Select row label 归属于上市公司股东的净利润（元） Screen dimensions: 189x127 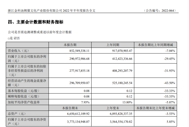27,58
